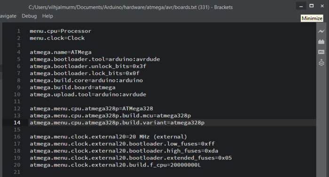Click line number 1 in the gutter
This screenshot has height=177, width=329.
19,31
